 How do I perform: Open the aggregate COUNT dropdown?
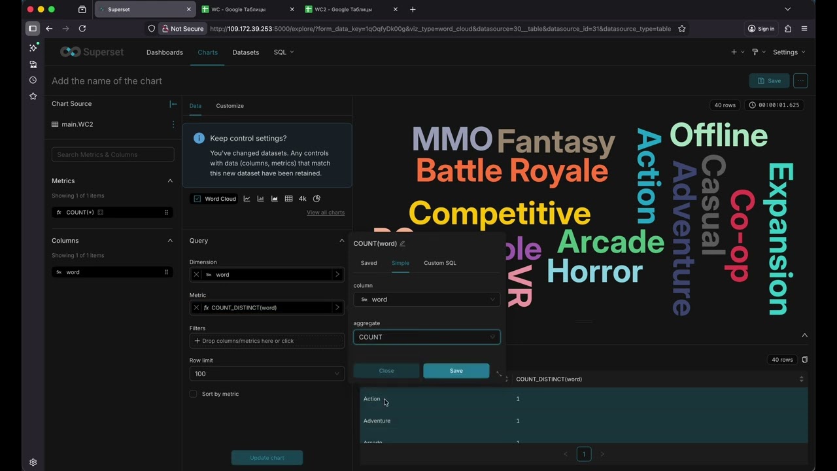tap(427, 337)
